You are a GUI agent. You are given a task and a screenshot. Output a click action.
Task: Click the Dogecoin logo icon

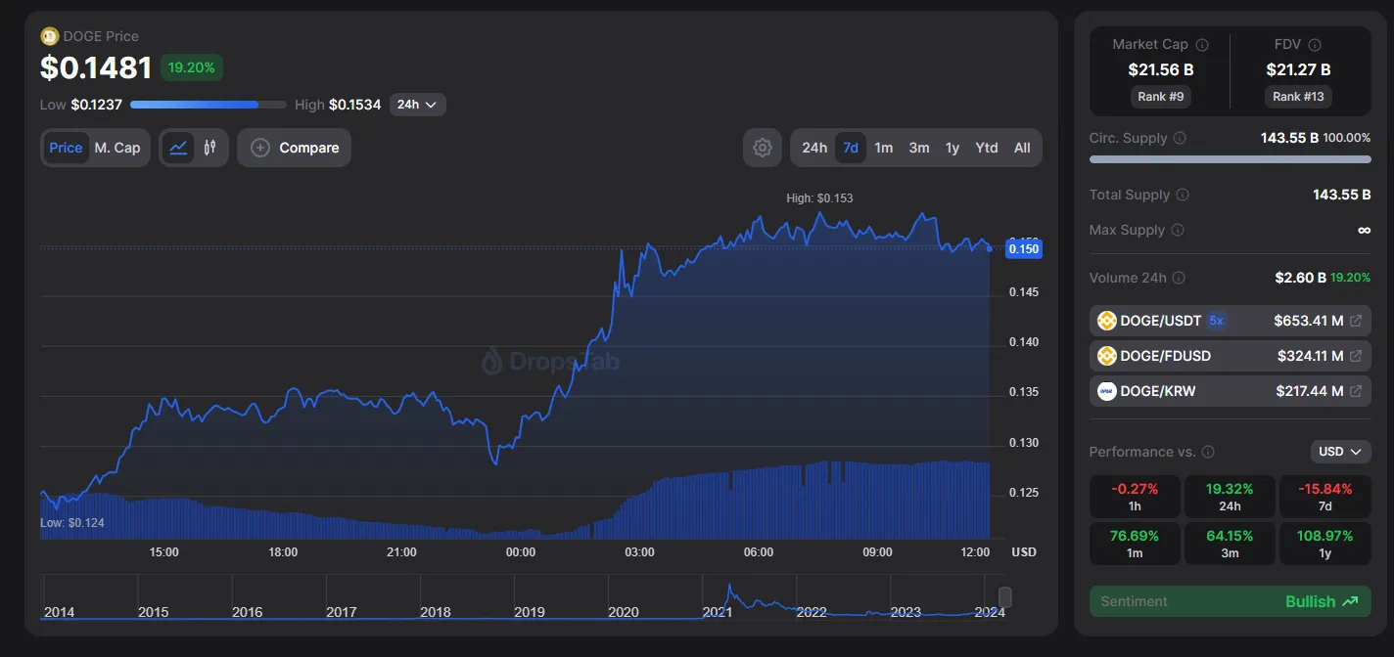pyautogui.click(x=49, y=36)
